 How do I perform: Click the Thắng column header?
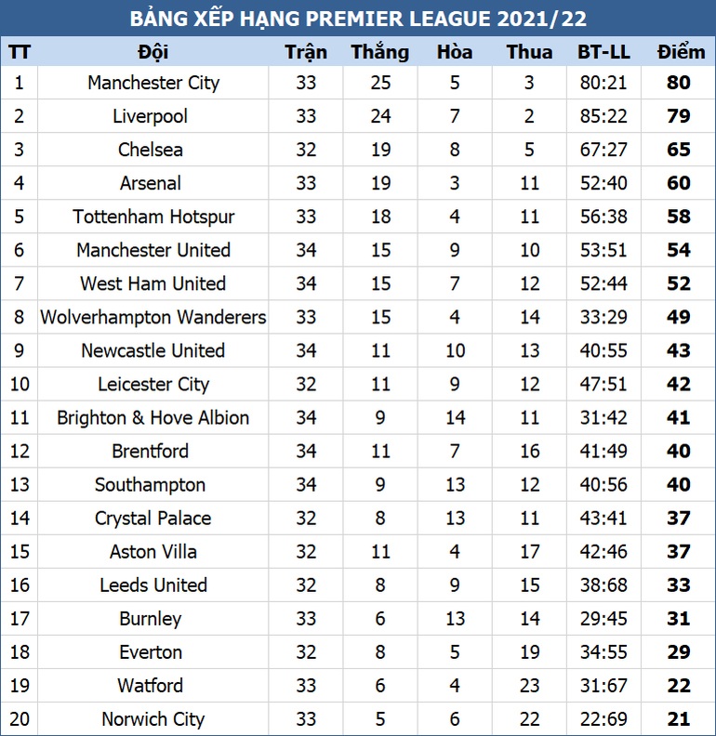point(380,52)
